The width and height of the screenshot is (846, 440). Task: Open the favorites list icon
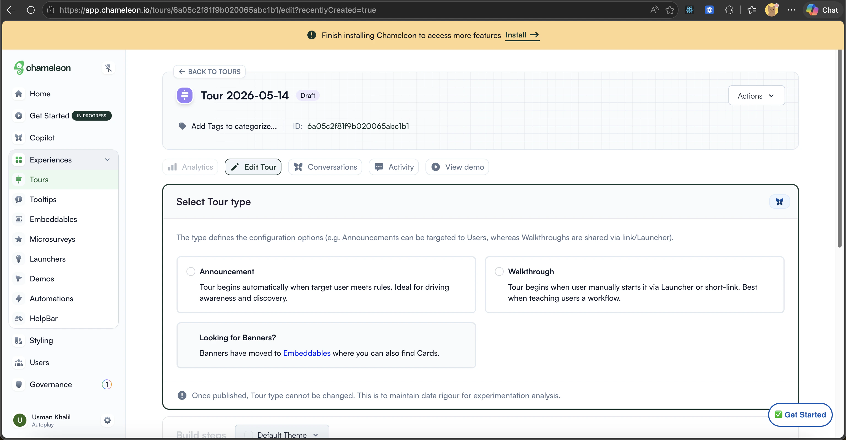point(752,10)
